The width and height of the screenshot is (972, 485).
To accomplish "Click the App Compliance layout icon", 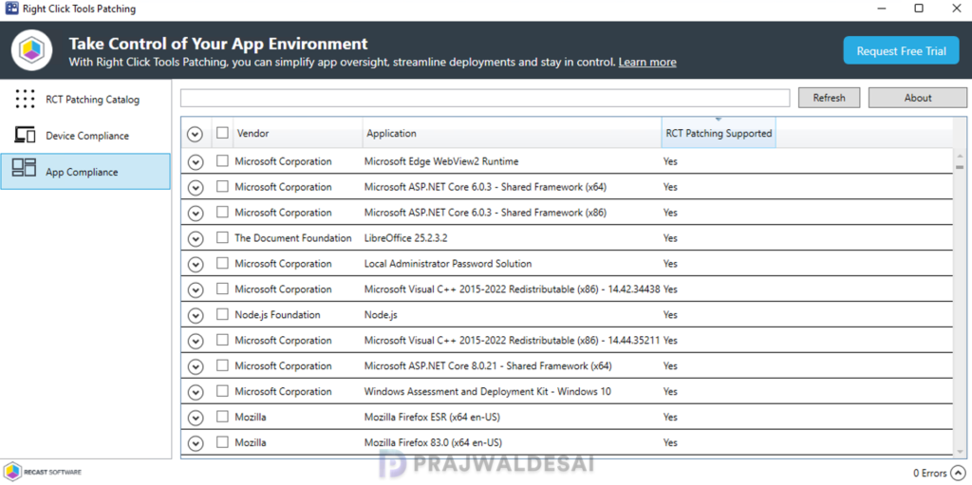I will [25, 167].
